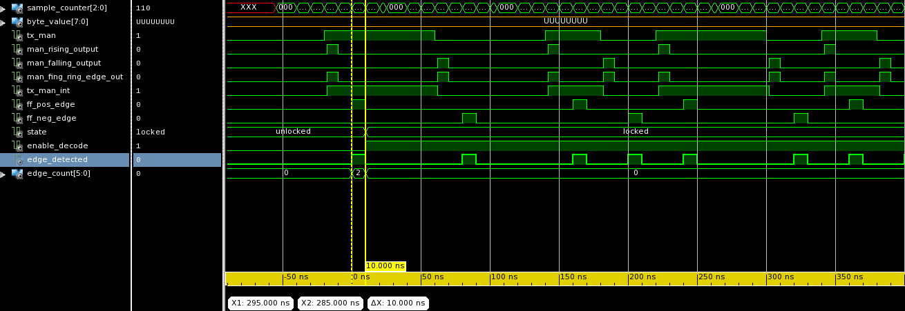905x311 pixels.
Task: Click the value 110 of sample_counter
Action: (143, 8)
